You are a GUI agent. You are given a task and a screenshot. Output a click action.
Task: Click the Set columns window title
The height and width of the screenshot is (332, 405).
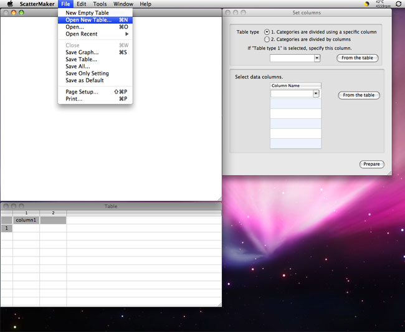coord(307,12)
